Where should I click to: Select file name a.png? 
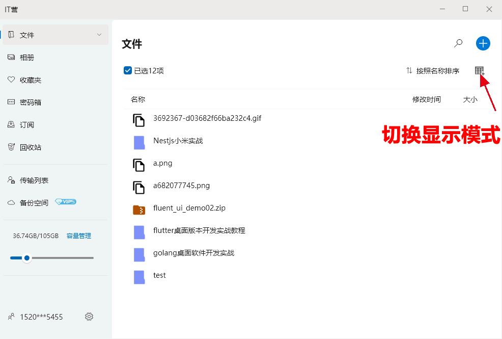[162, 164]
